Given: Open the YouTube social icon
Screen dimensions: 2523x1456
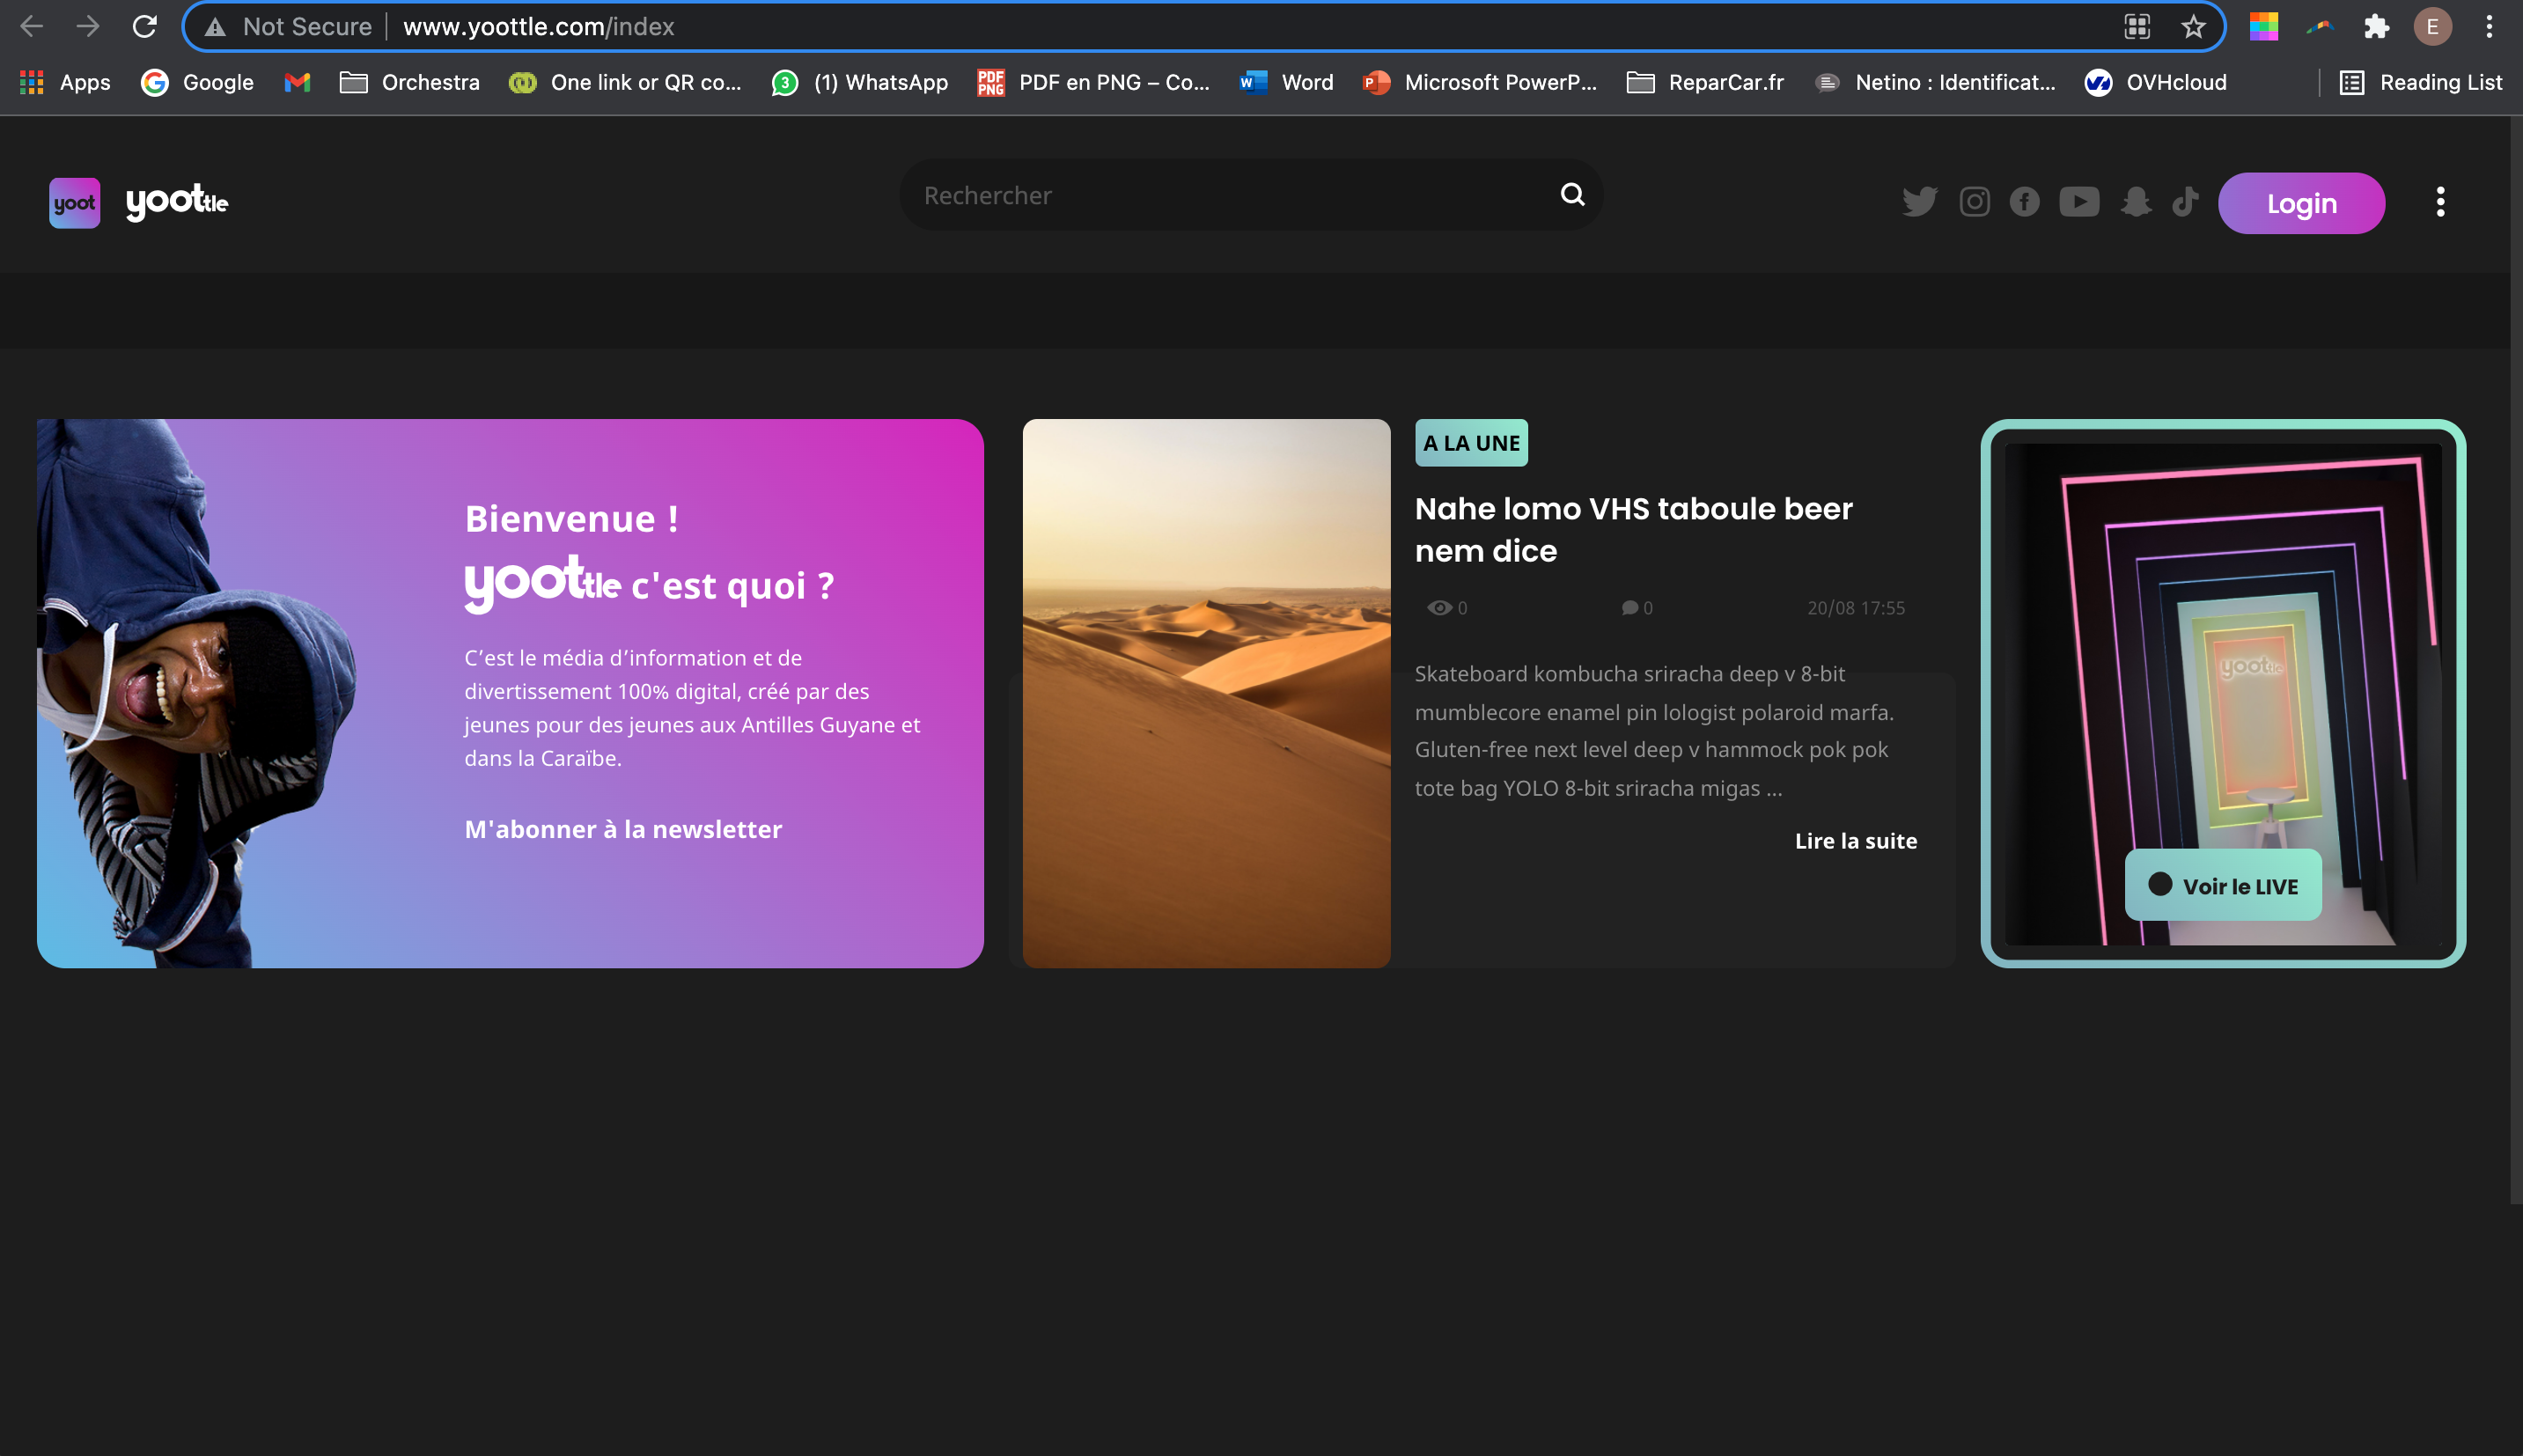Looking at the screenshot, I should click(x=2079, y=202).
